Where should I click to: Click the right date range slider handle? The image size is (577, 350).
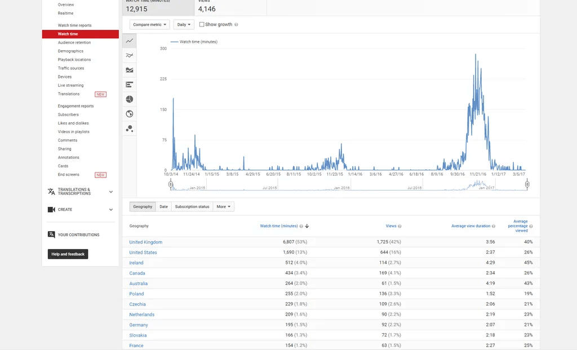pyautogui.click(x=527, y=184)
